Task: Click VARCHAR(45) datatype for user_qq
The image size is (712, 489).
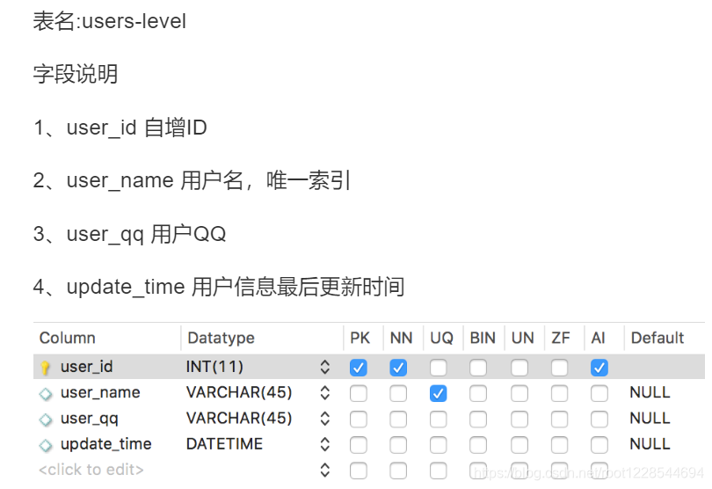Action: pyautogui.click(x=239, y=419)
